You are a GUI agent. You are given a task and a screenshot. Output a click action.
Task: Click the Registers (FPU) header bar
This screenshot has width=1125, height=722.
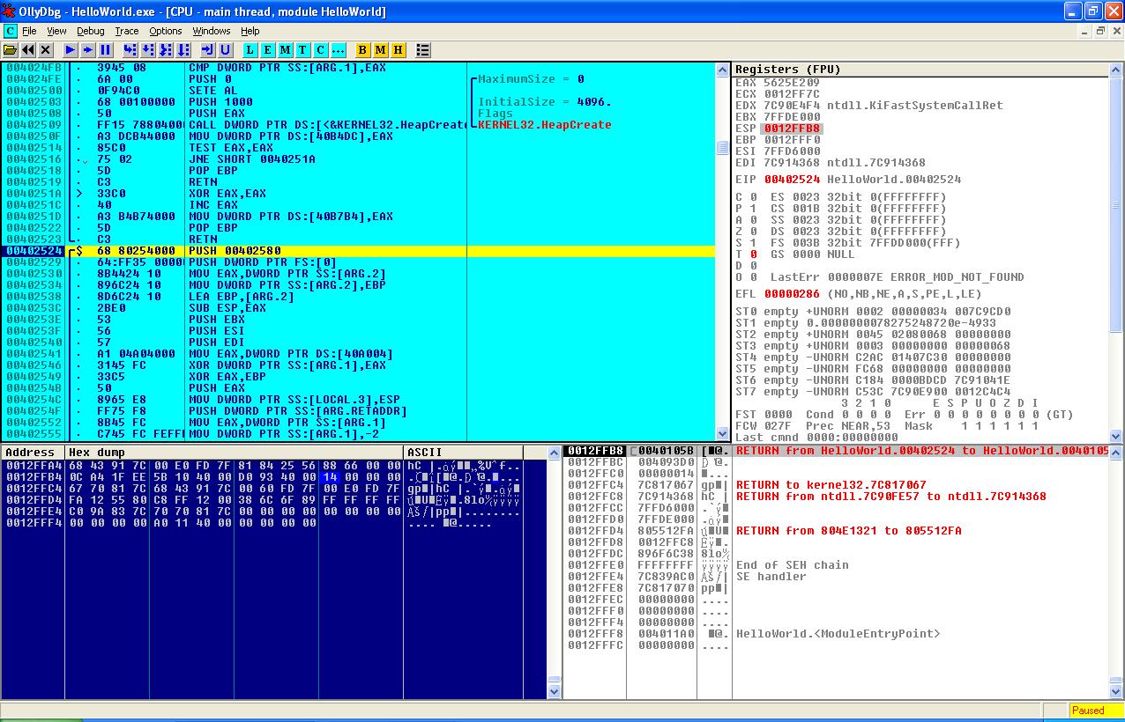(920, 70)
